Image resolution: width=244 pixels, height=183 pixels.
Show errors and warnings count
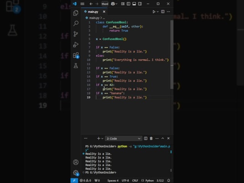point(85,180)
